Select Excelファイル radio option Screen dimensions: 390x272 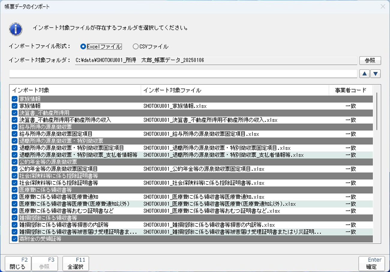tap(83, 47)
